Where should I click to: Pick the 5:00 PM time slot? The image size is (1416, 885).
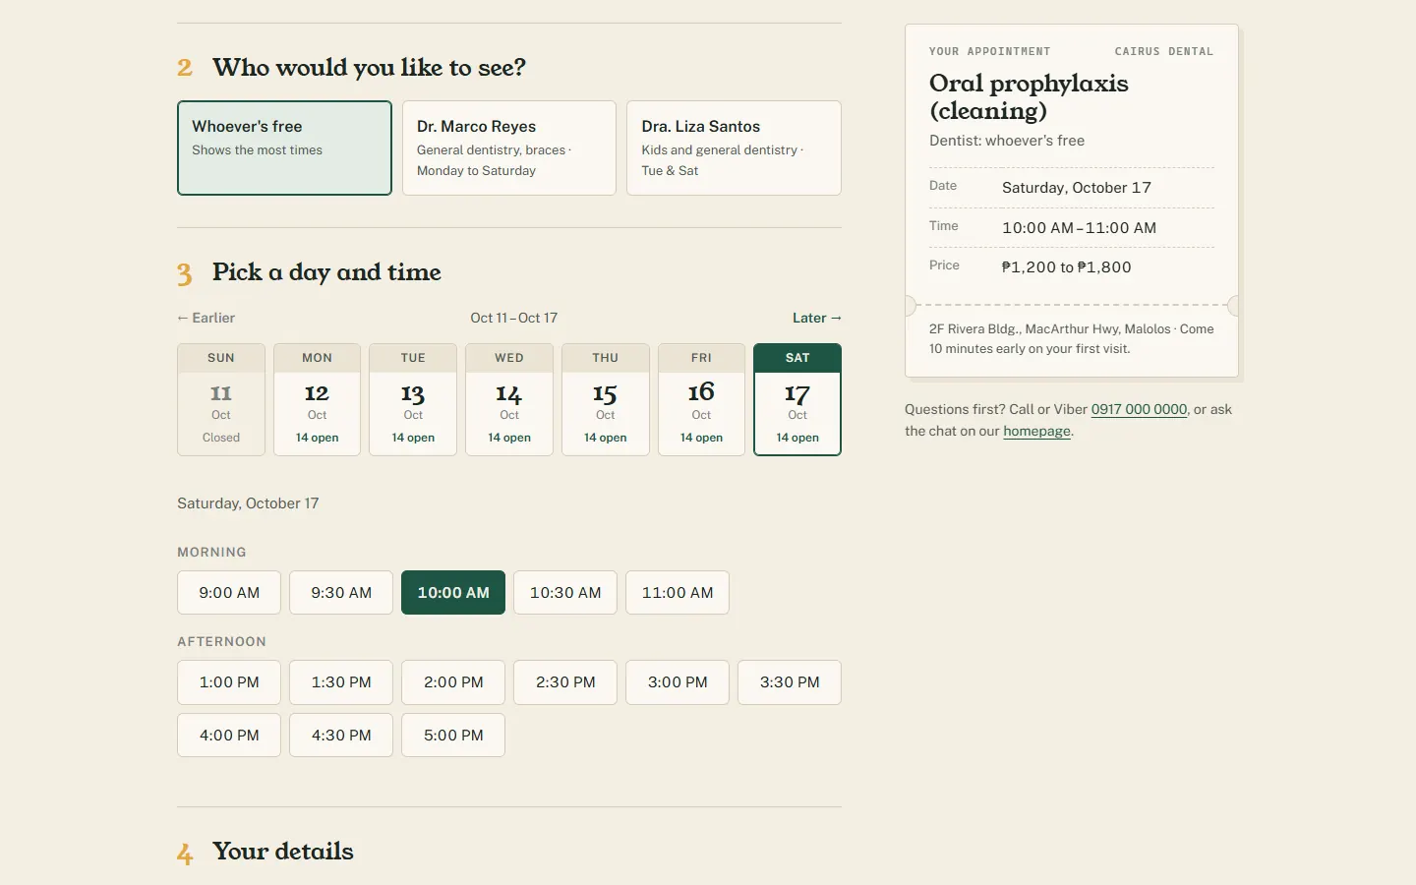coord(453,736)
